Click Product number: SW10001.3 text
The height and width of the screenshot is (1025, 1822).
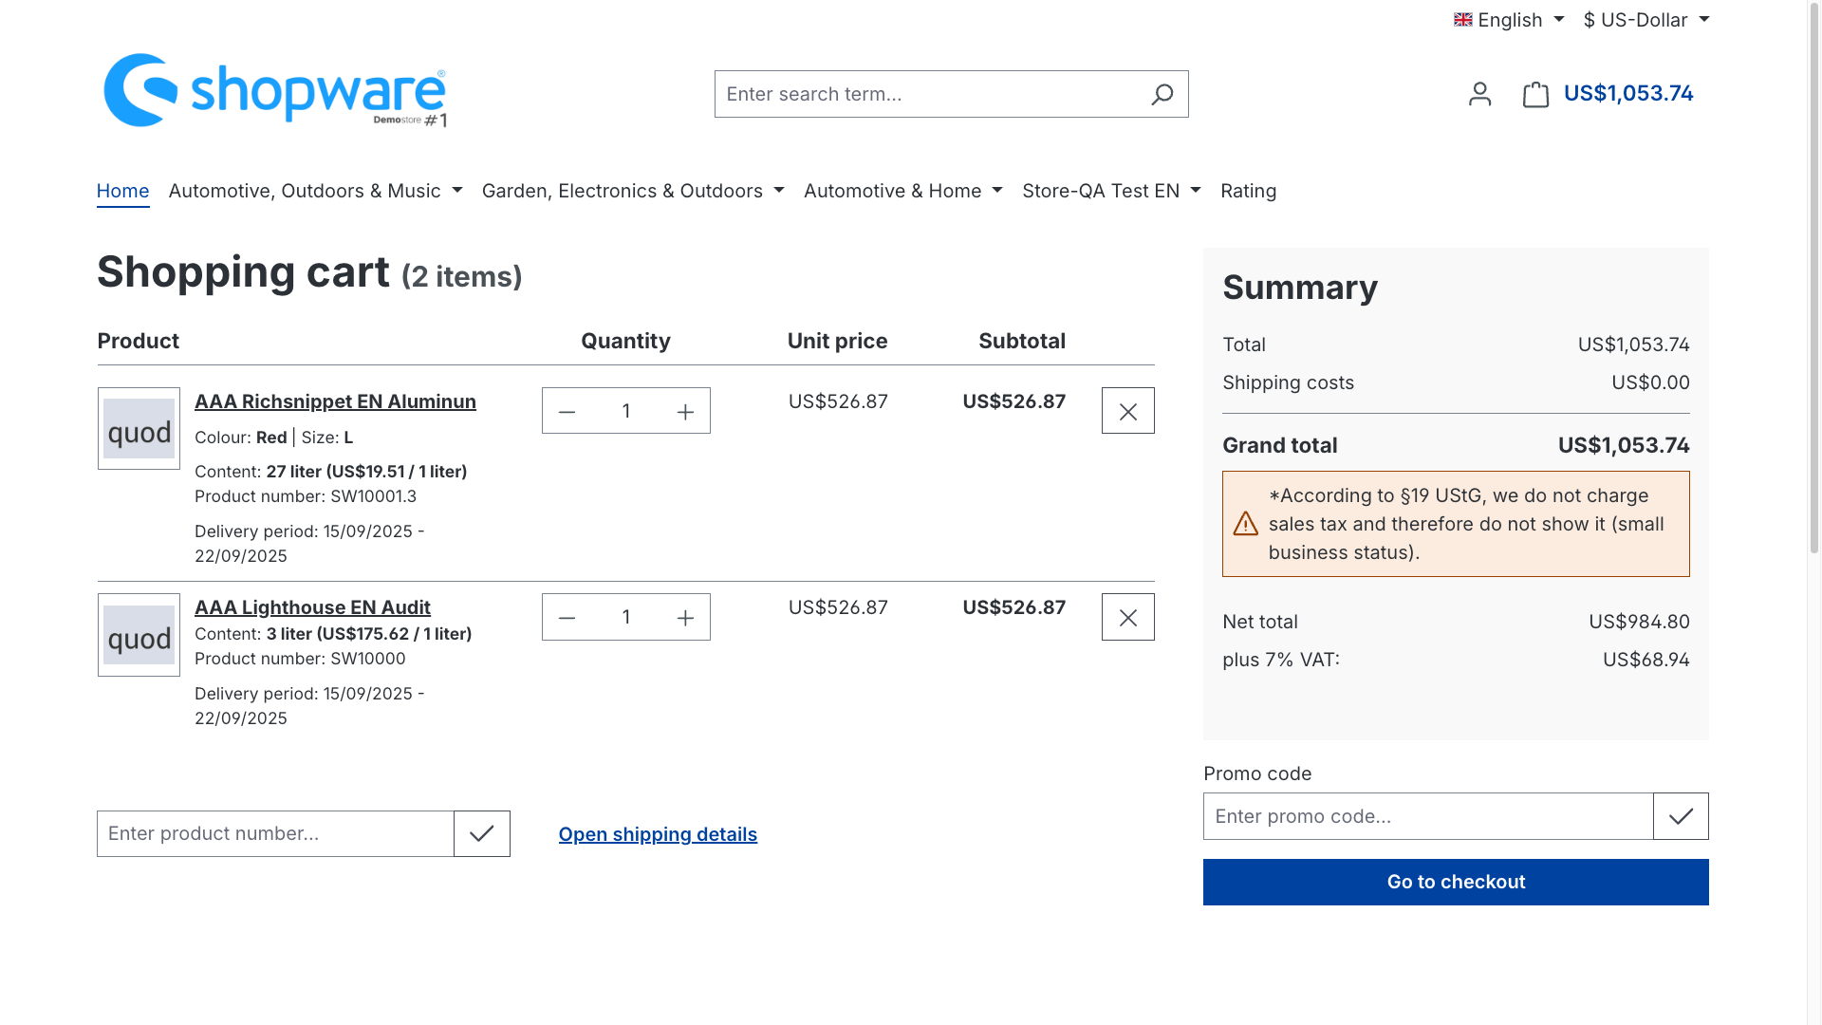click(306, 496)
